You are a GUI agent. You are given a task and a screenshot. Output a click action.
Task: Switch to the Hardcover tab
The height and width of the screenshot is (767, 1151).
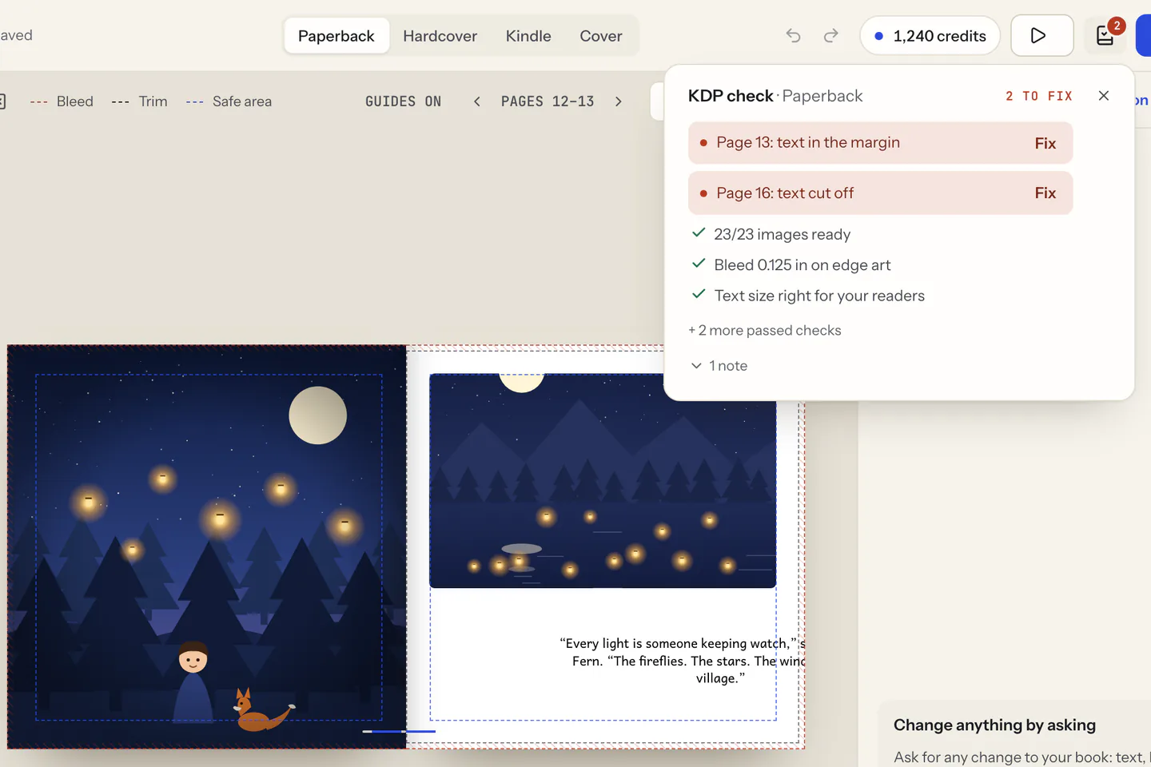click(x=440, y=36)
